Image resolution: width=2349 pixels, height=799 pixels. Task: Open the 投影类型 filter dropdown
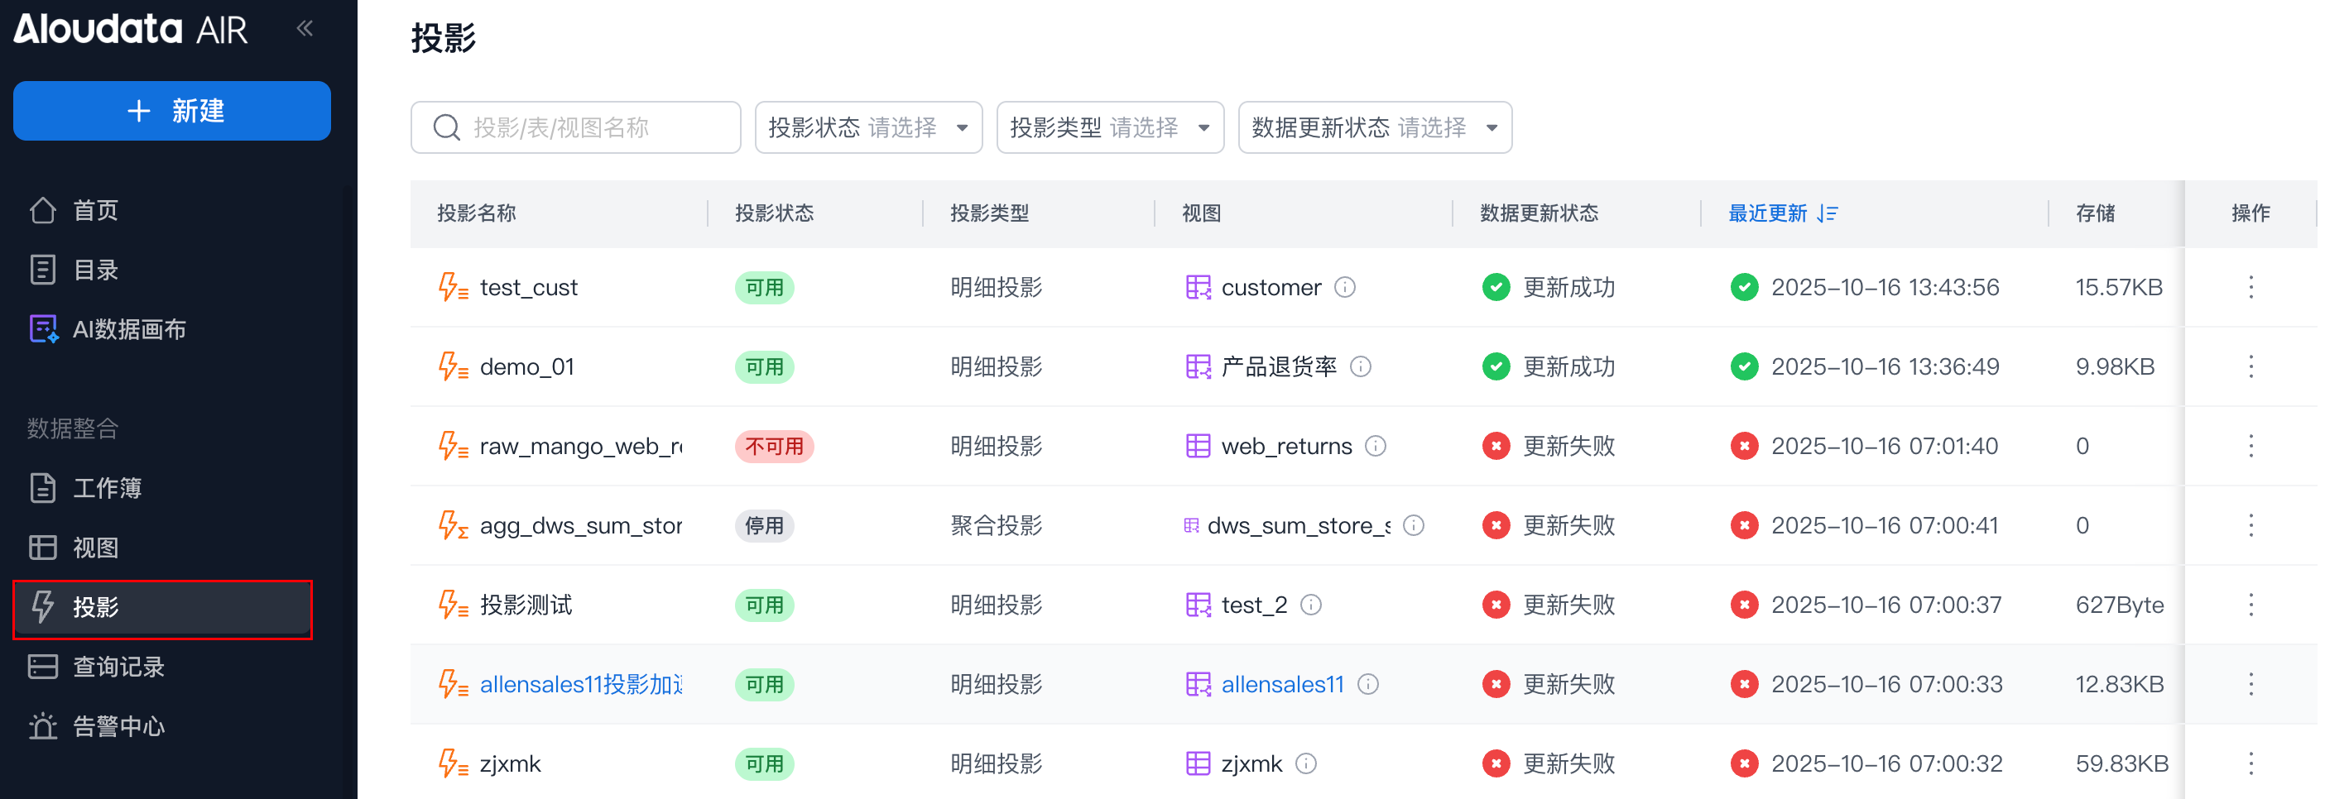point(1109,127)
